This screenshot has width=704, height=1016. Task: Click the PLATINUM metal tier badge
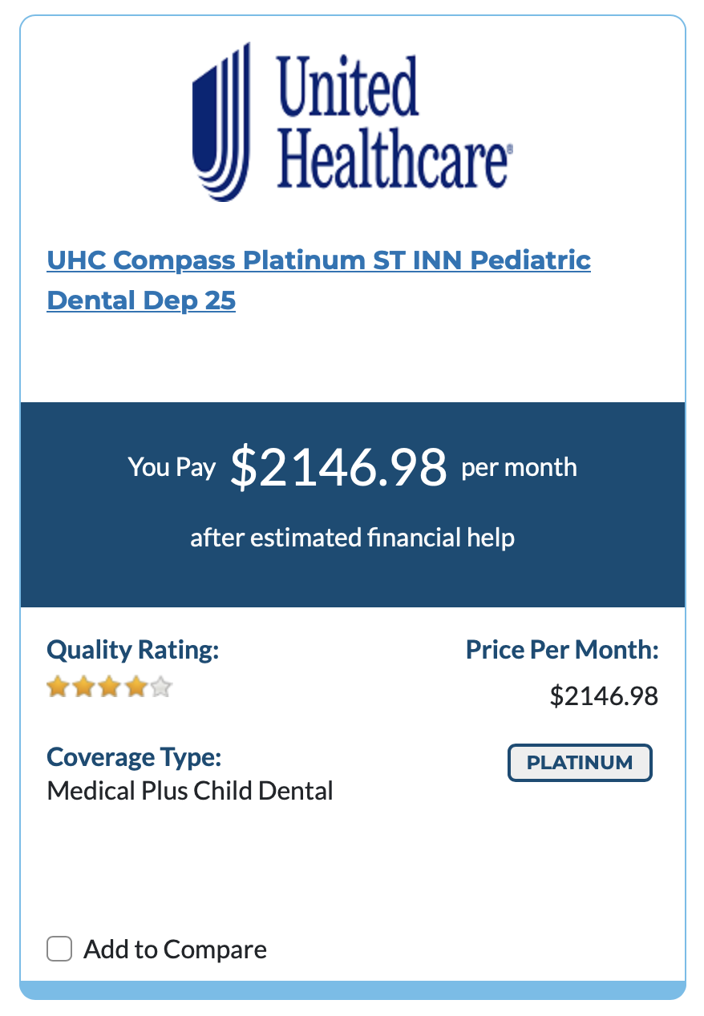pos(580,763)
